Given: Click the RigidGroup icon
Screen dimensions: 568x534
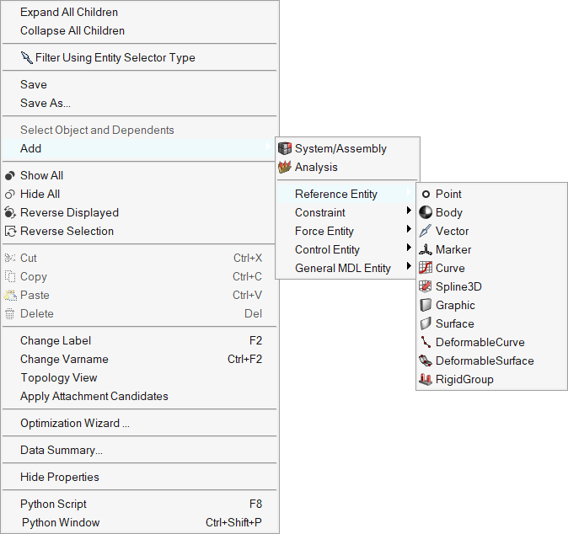Looking at the screenshot, I should [x=426, y=380].
